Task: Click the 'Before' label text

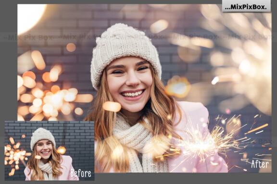Action: pos(81,173)
